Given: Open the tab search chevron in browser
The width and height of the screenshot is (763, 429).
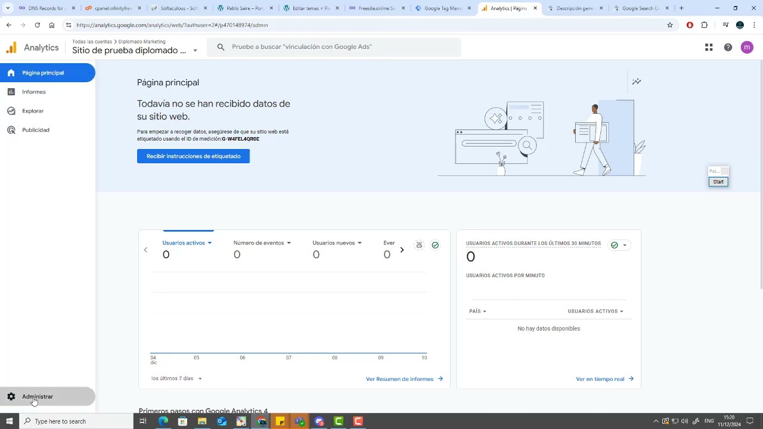Looking at the screenshot, I should 8,8.
